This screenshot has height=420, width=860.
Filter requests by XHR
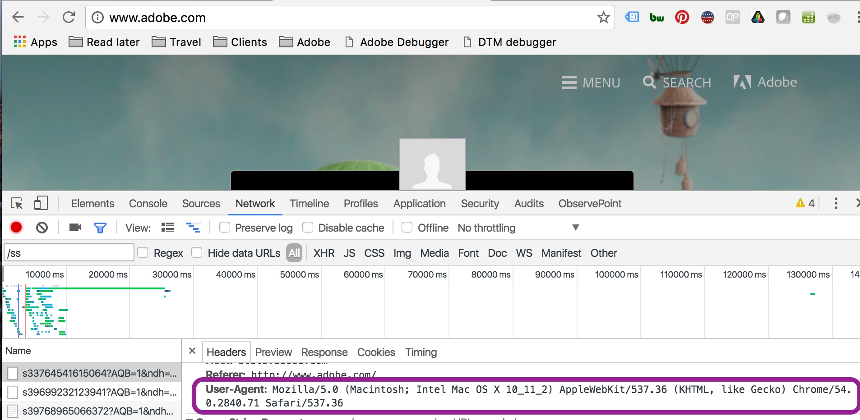tap(324, 253)
